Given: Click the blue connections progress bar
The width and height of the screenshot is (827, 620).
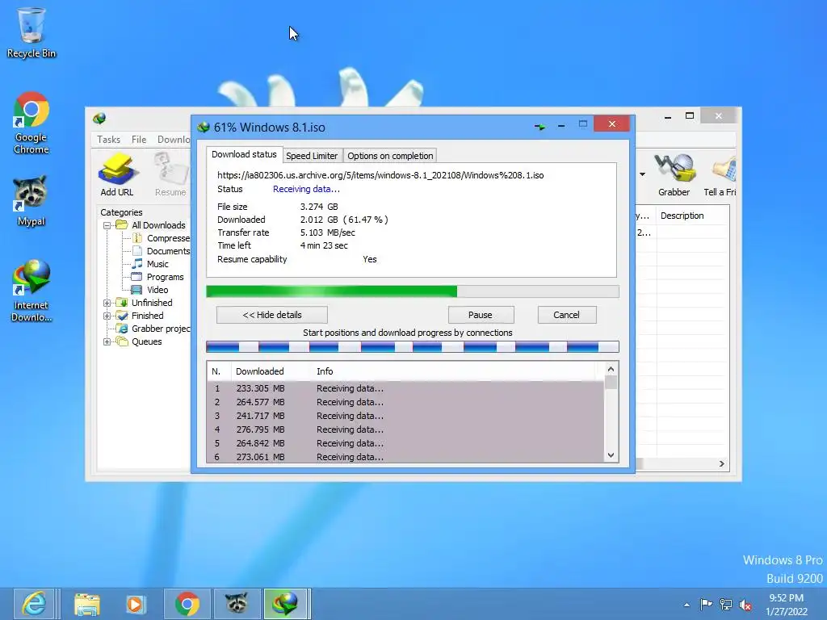Looking at the screenshot, I should pos(413,346).
